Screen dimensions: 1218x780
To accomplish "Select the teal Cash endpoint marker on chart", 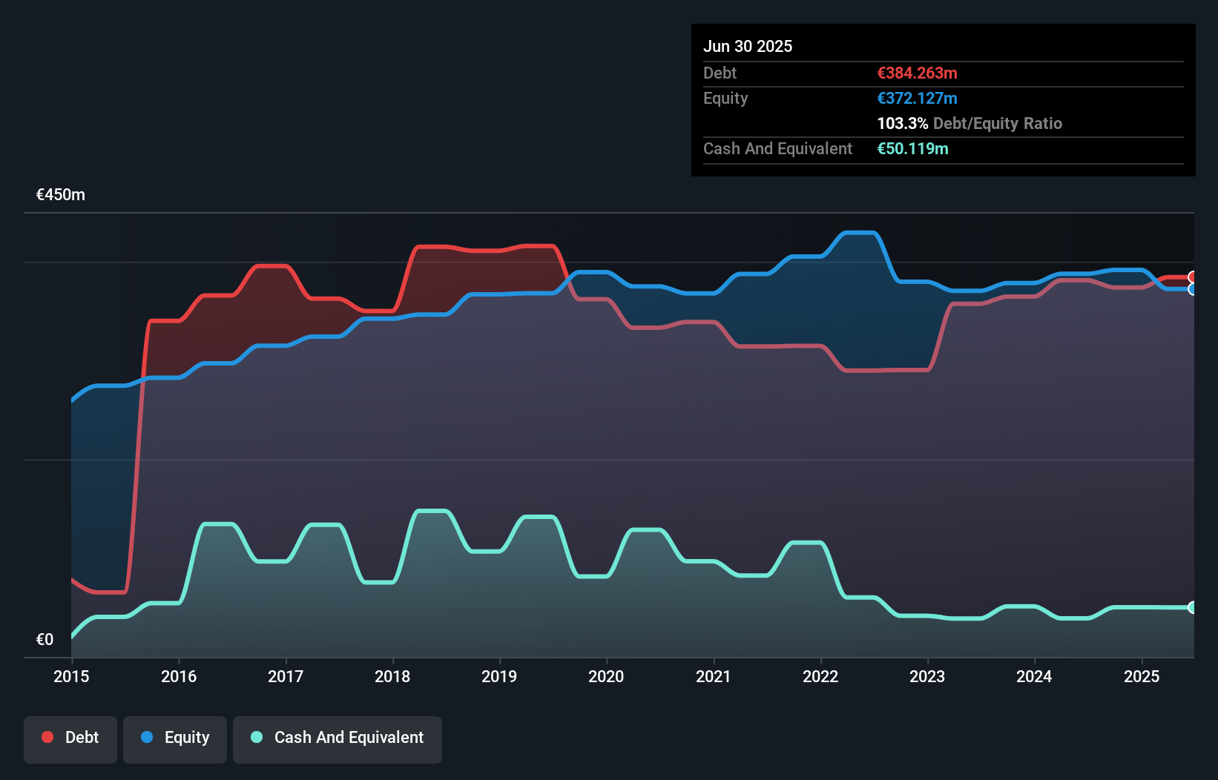I will point(1193,607).
